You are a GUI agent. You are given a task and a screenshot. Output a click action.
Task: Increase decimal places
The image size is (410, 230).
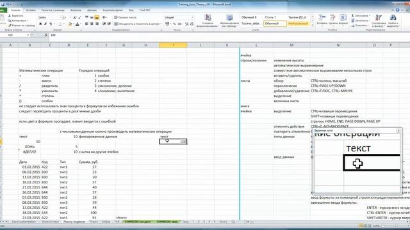[x=186, y=24]
